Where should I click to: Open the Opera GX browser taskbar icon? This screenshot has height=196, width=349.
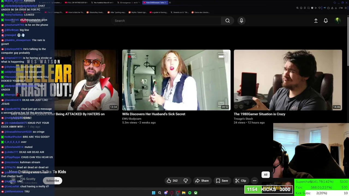click(x=172, y=193)
